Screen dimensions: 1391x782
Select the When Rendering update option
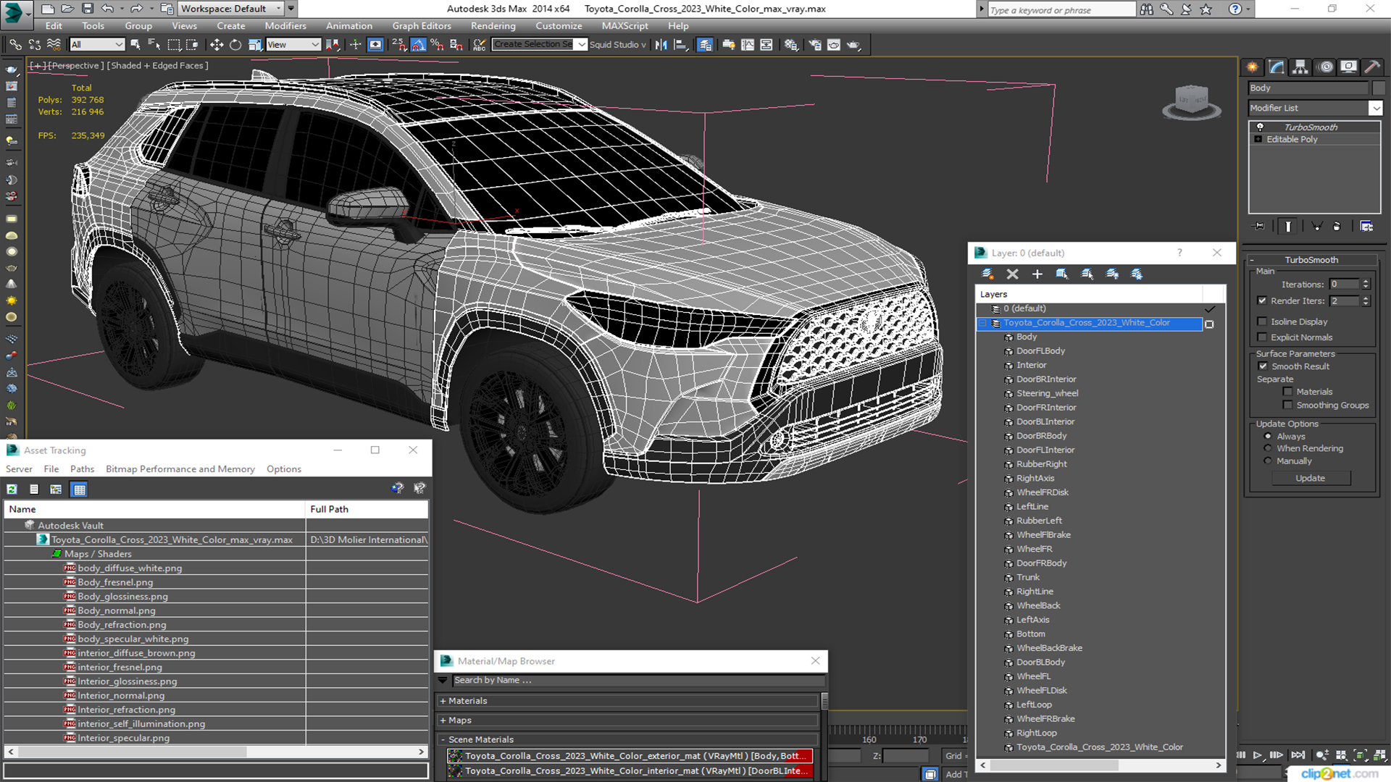pyautogui.click(x=1268, y=448)
